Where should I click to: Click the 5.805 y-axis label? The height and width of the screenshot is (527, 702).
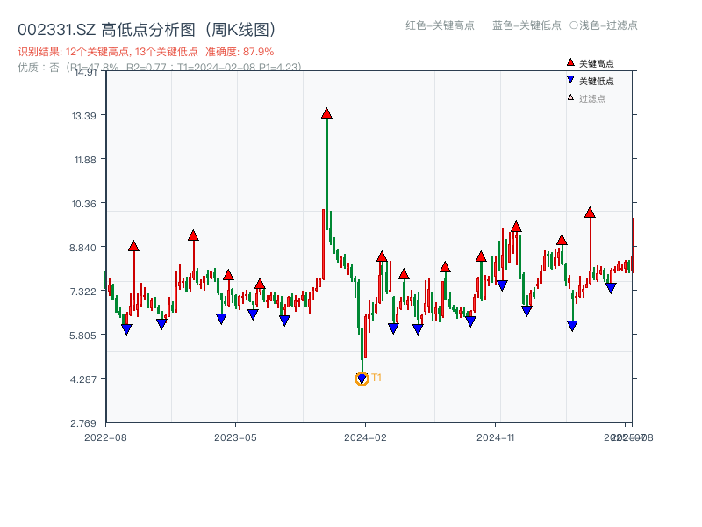click(x=82, y=336)
